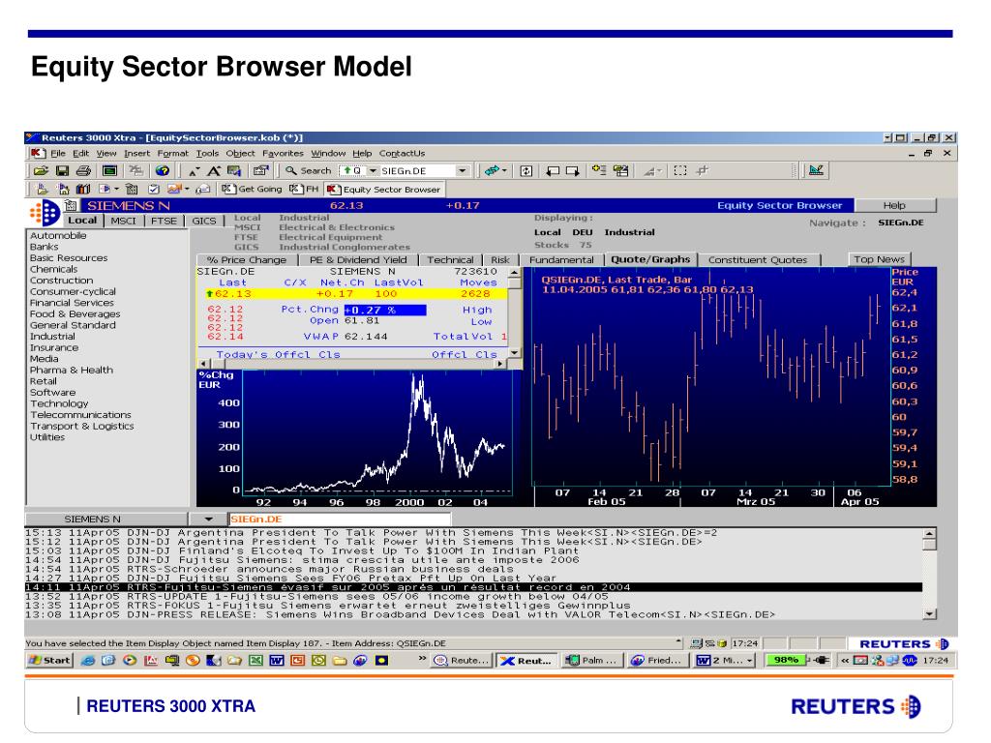Image resolution: width=991 pixels, height=743 pixels.
Task: Expand the SIEMENS N dropdown below charts
Action: (x=209, y=520)
